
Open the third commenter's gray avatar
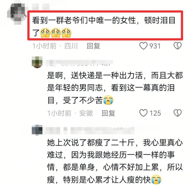point(37,130)
